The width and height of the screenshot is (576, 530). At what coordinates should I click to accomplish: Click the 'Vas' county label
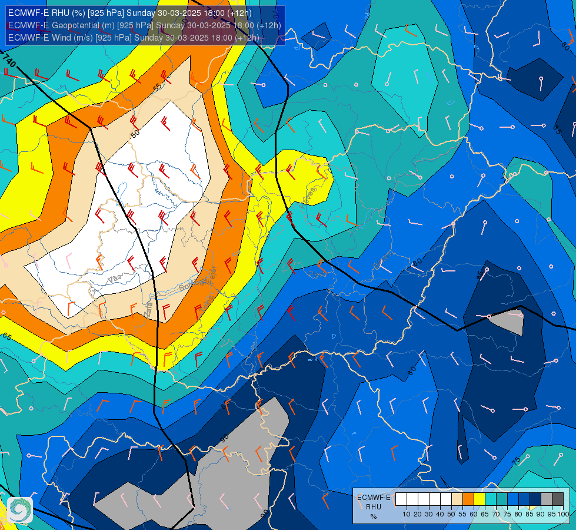(115, 279)
